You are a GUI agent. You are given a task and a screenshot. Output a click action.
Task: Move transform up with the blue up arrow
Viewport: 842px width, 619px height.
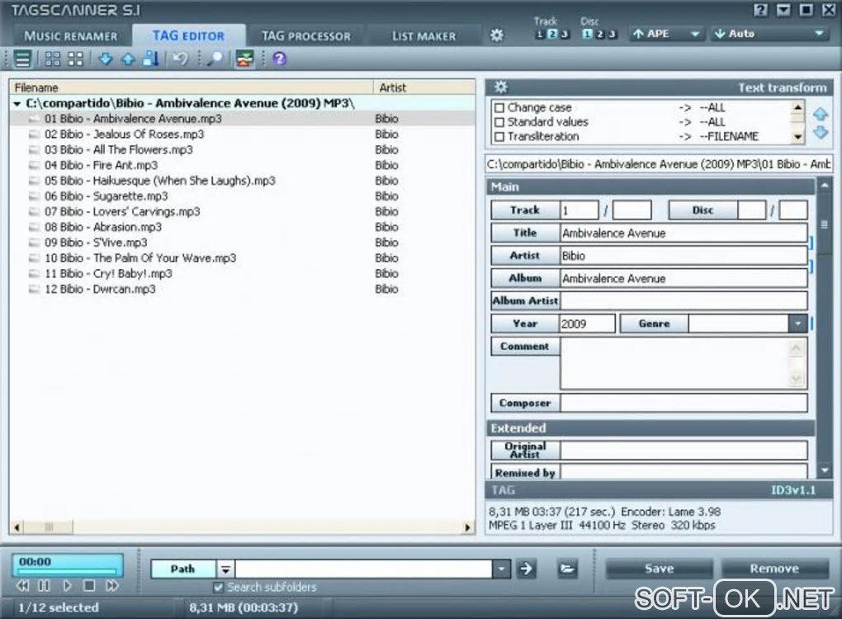coord(820,114)
